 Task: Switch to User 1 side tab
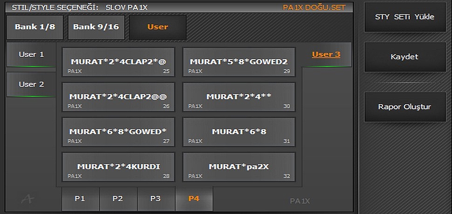(31, 54)
